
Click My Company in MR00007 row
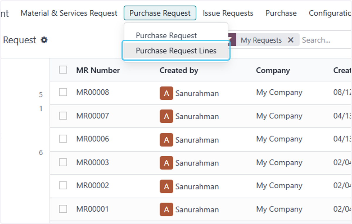279,116
